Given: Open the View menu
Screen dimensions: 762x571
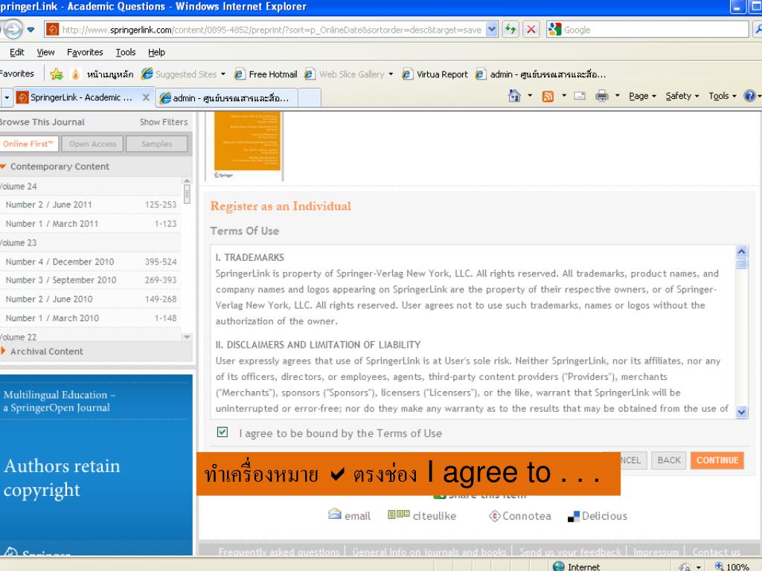Looking at the screenshot, I should point(45,52).
